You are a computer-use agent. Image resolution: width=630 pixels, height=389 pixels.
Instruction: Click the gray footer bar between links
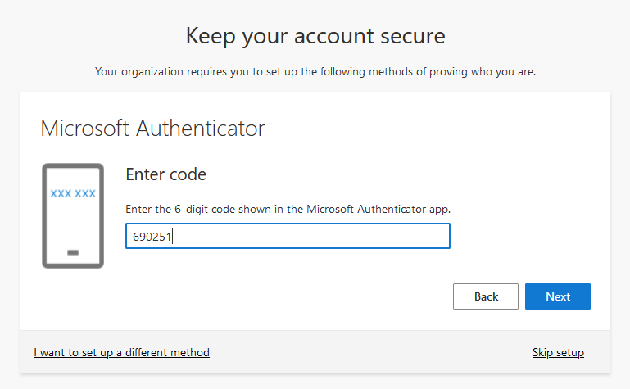pos(369,353)
